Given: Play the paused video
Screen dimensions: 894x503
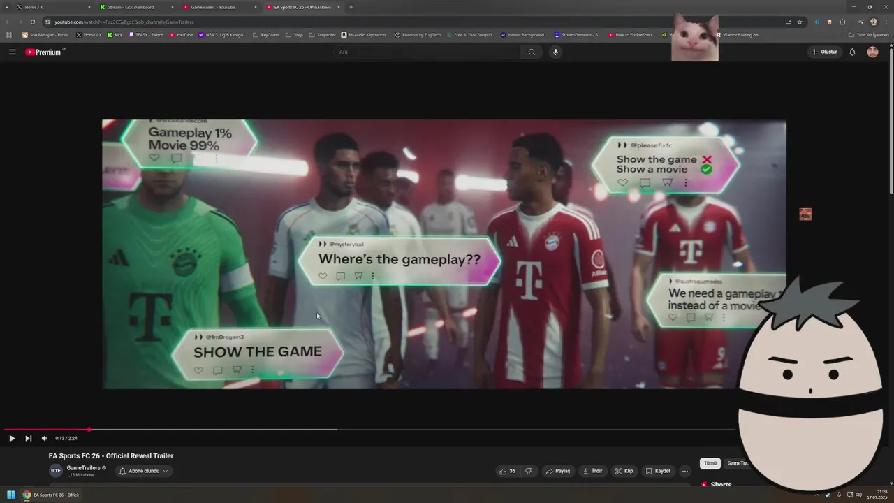Looking at the screenshot, I should (12, 439).
